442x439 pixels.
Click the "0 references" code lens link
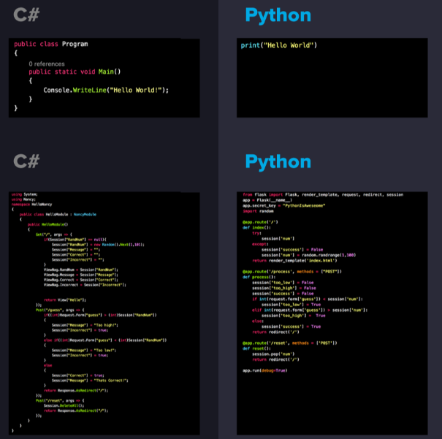47,64
